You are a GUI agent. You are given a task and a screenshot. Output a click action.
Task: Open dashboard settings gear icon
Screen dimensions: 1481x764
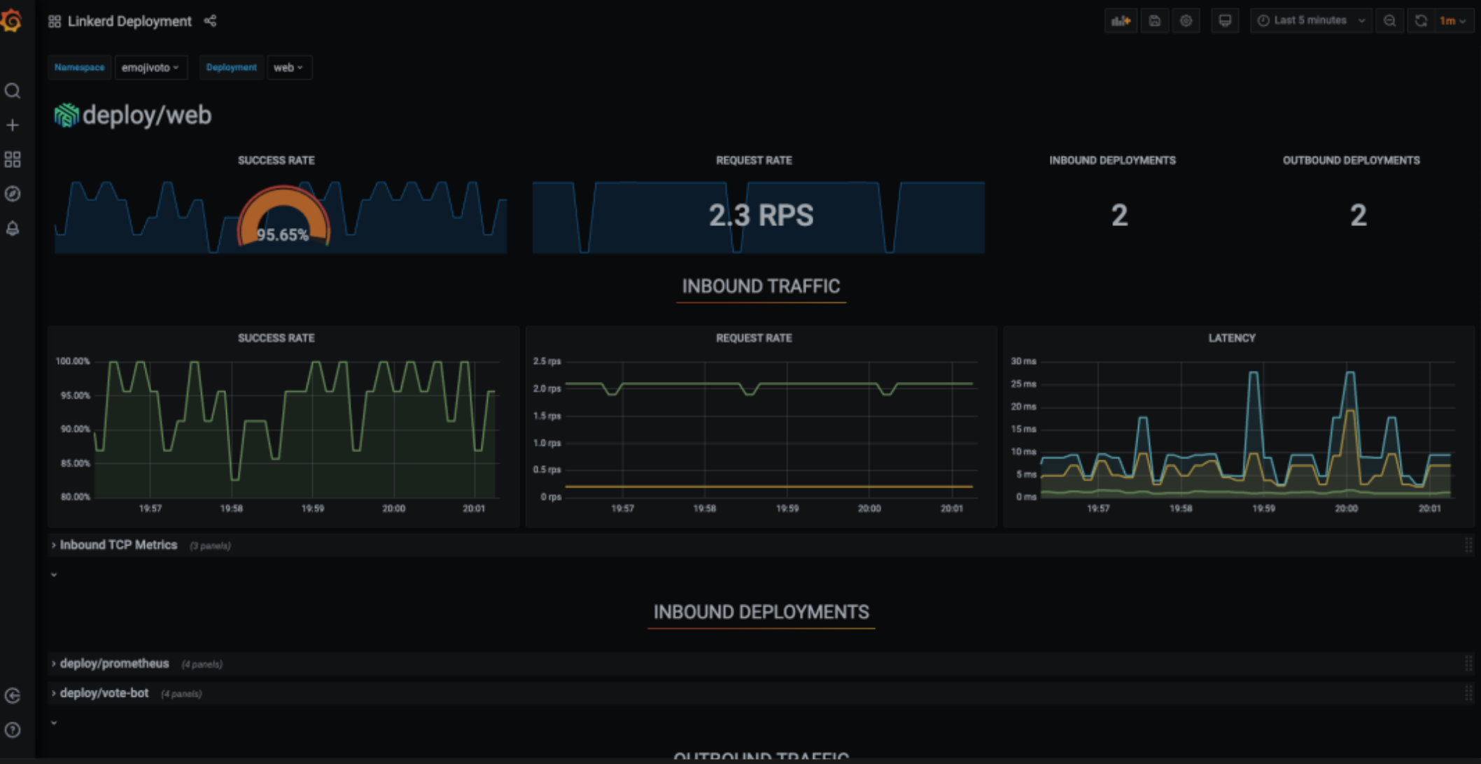tap(1186, 21)
